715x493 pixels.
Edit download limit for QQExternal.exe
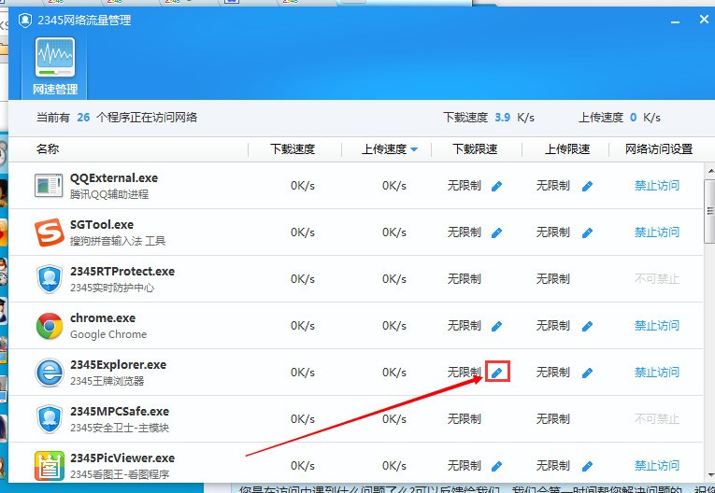[x=496, y=186]
